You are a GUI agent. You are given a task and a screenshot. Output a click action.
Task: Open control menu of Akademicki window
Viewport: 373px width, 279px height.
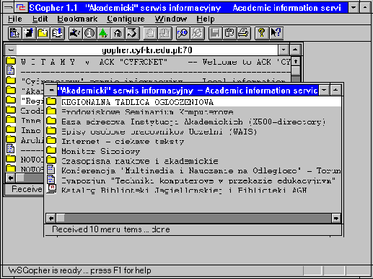pyautogui.click(x=51, y=91)
